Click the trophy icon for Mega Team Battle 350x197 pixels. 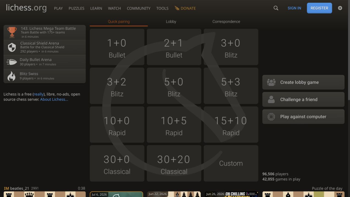12,32
